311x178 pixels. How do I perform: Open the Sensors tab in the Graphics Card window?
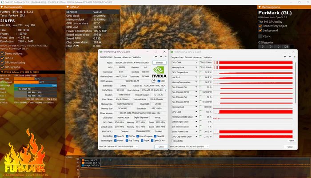[x=117, y=57]
